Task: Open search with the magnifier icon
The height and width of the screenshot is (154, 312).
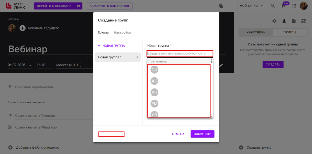Action: (273, 6)
